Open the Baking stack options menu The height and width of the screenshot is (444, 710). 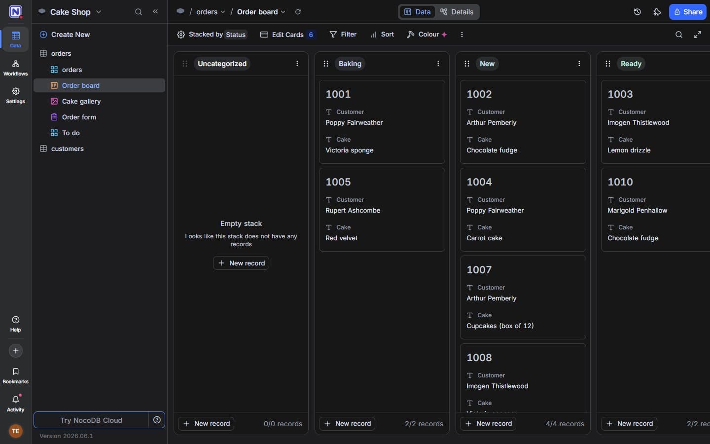[438, 64]
